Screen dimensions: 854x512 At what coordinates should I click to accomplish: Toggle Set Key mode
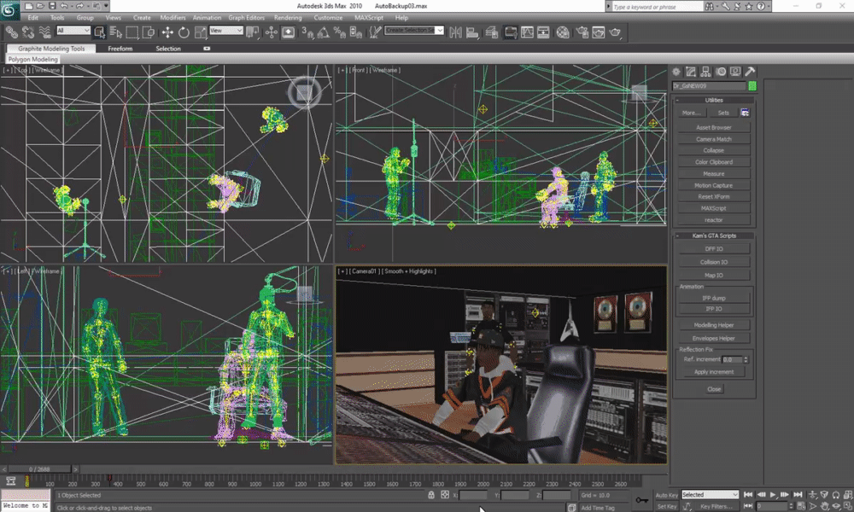click(667, 507)
